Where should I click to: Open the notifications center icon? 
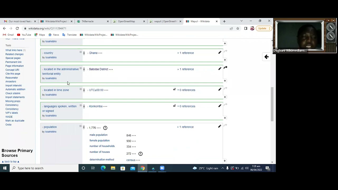[267, 168]
